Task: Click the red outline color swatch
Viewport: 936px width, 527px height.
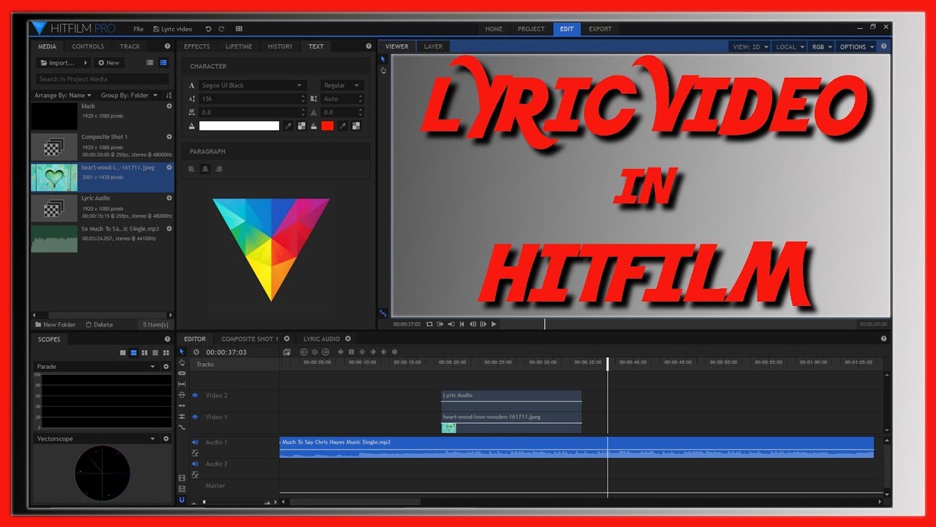Action: (x=328, y=126)
